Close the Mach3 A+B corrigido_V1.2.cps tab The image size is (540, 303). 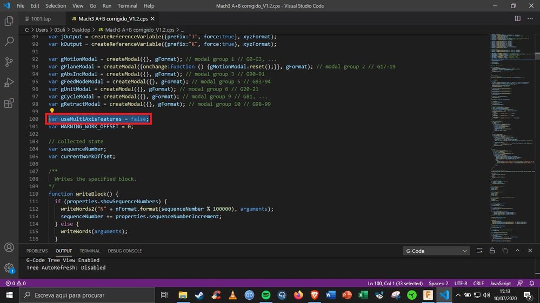(x=152, y=18)
